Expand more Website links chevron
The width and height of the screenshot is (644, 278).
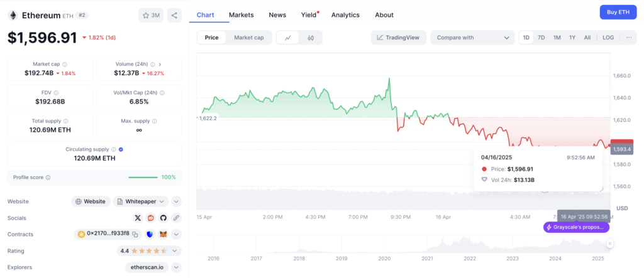(x=176, y=201)
